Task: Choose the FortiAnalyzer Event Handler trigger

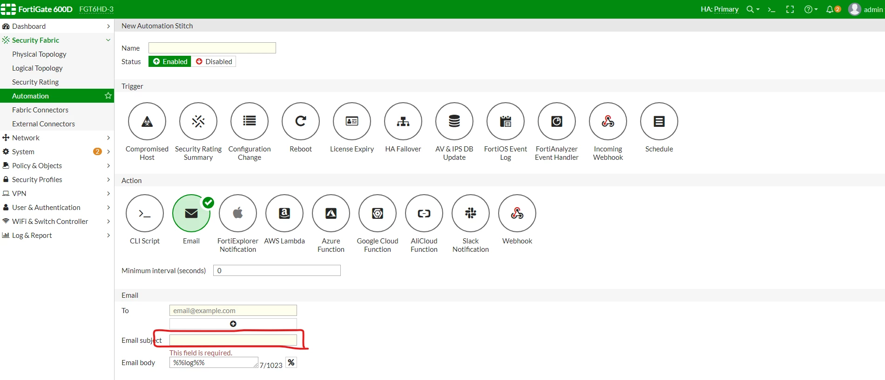Action: (557, 121)
